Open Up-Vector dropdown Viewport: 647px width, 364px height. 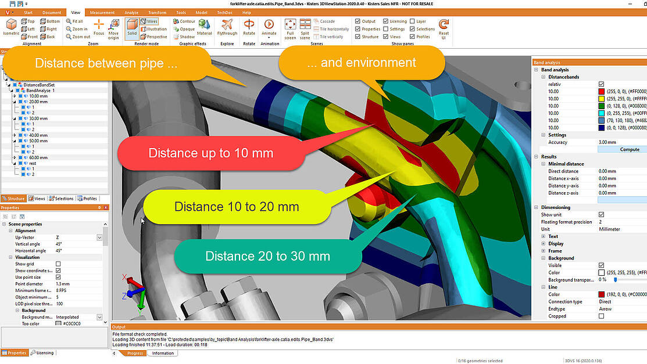click(99, 237)
